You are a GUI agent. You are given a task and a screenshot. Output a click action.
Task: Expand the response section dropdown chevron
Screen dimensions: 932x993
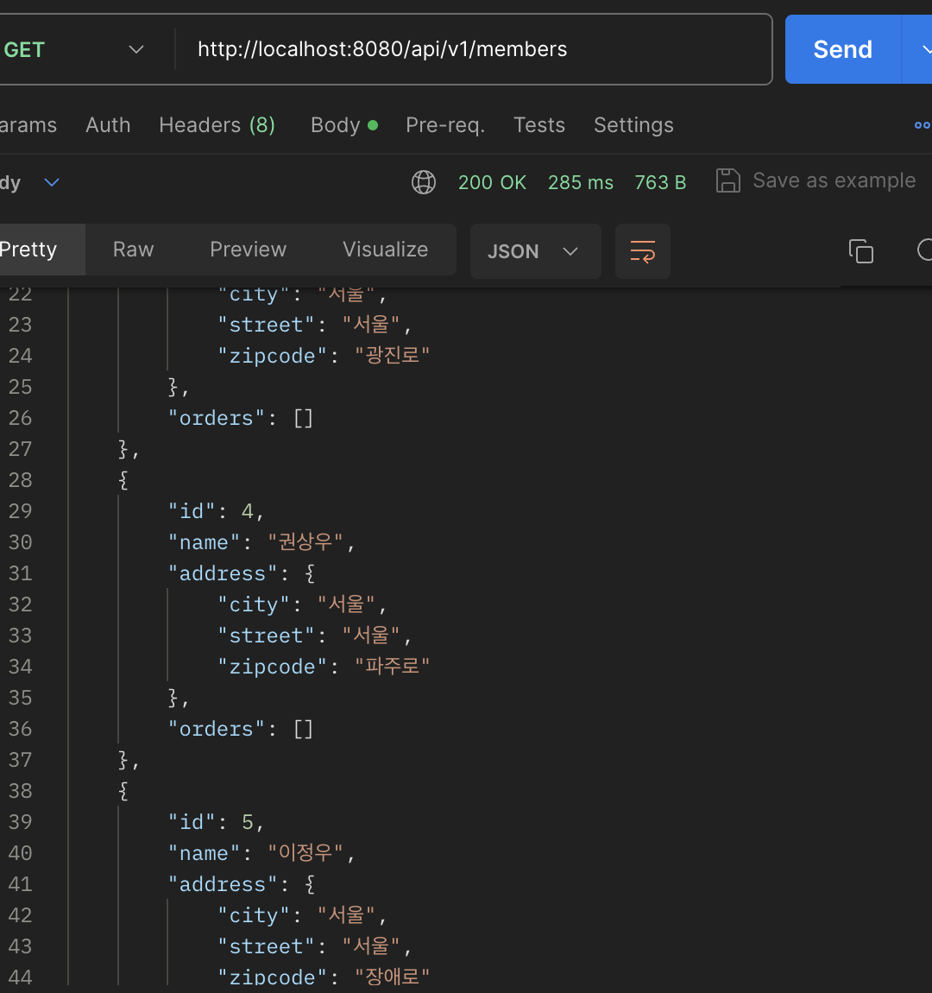point(52,182)
